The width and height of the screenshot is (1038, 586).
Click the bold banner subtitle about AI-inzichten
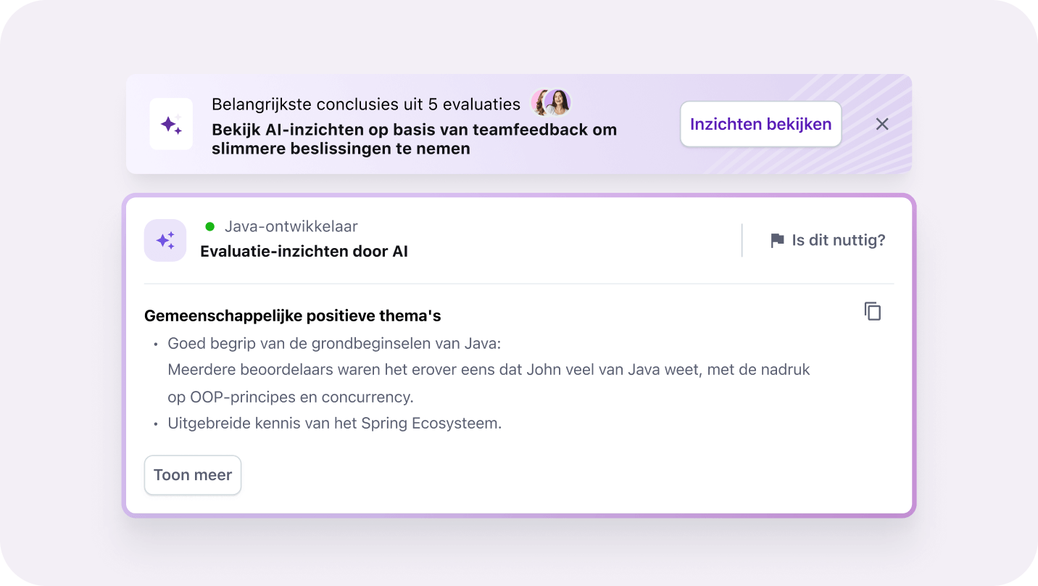click(x=413, y=138)
